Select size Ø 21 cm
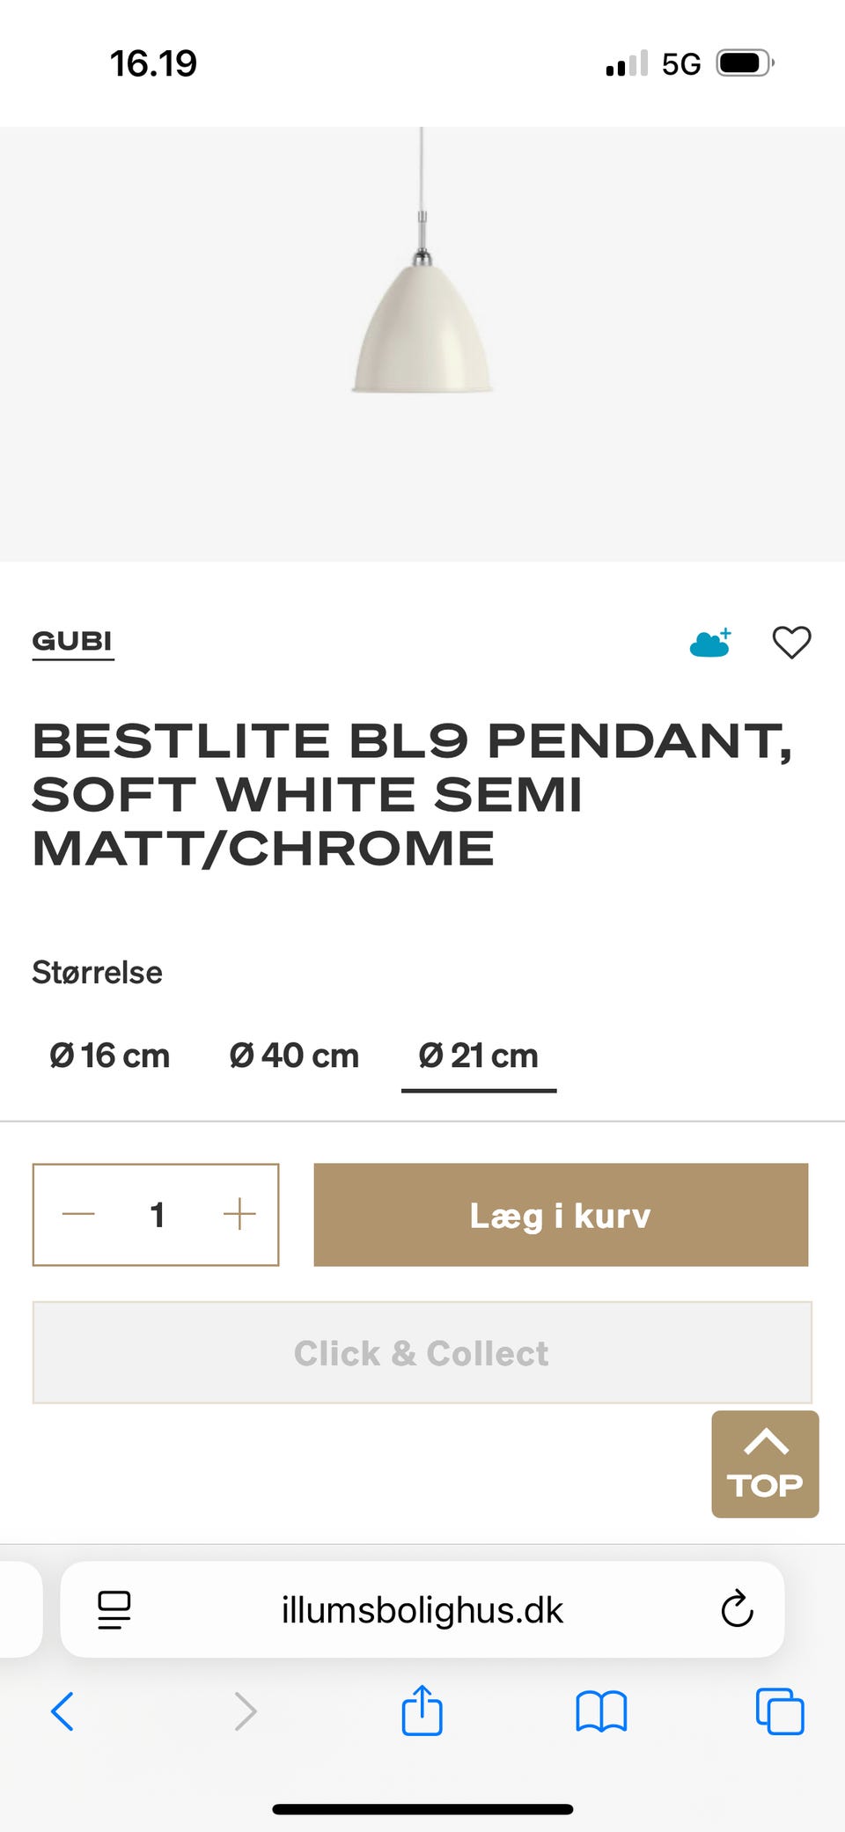This screenshot has width=845, height=1832. pos(479,1056)
